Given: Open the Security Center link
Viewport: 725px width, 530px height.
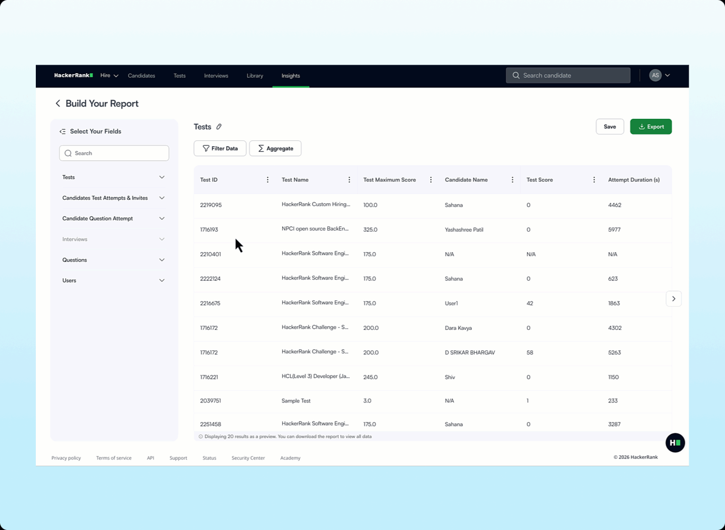Looking at the screenshot, I should [248, 458].
